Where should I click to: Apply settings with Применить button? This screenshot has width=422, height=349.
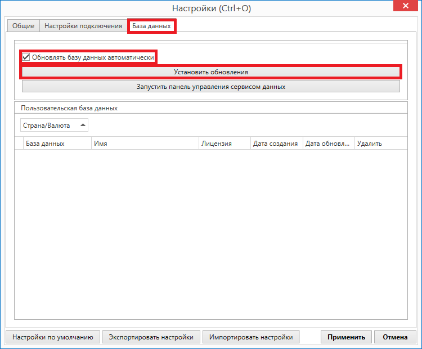click(x=346, y=337)
